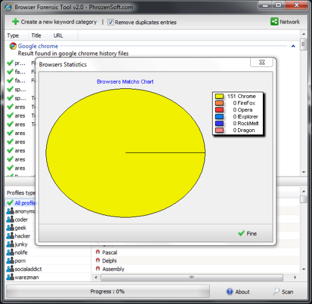Click the light blue IExplorer legend swatch
The height and width of the screenshot is (304, 312).
pyautogui.click(x=219, y=117)
